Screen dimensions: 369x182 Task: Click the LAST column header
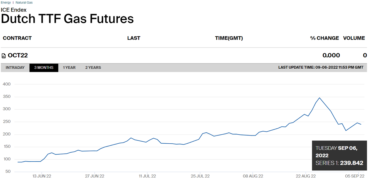tap(134, 38)
